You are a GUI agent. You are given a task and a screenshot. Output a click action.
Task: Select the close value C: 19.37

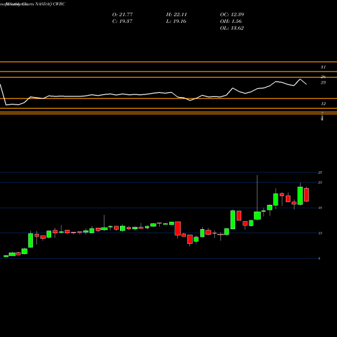tap(122, 21)
